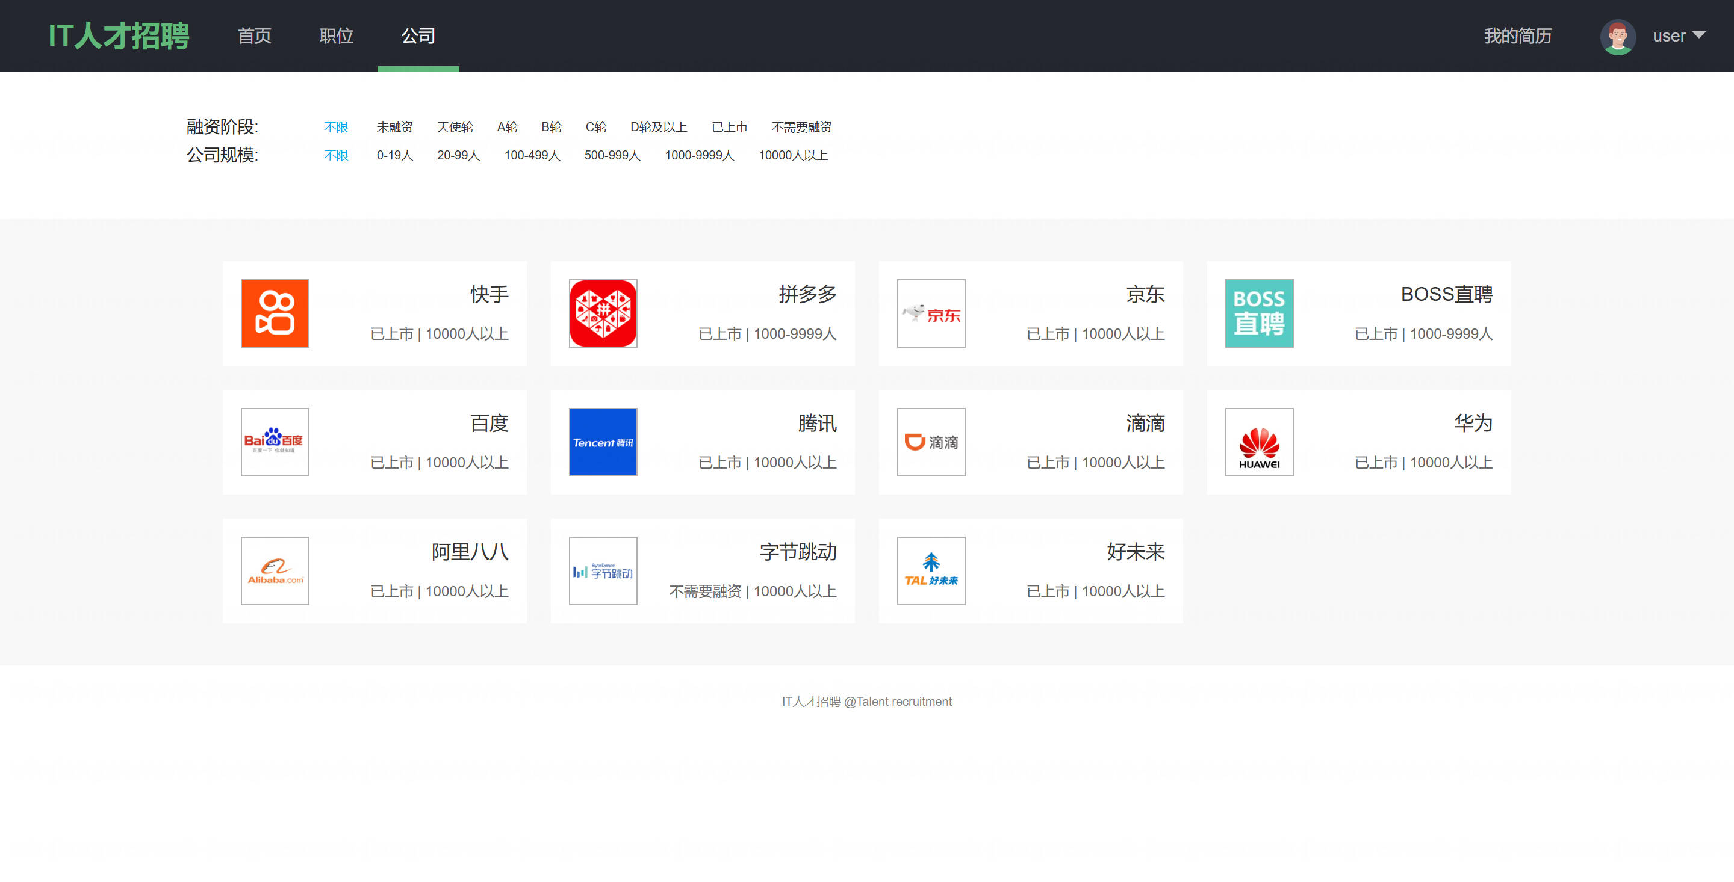
Task: Open the 滴滴 company name
Action: click(1146, 423)
